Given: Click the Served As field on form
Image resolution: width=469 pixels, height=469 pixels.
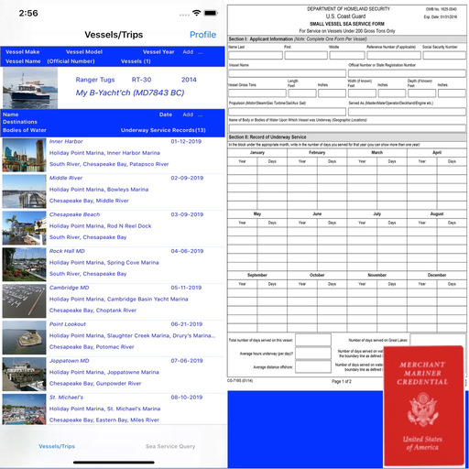Looking at the screenshot, I should point(407,112).
